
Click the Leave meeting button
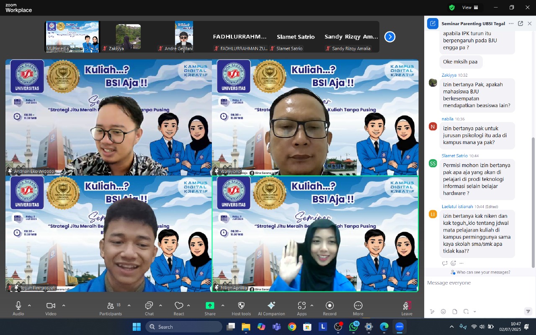(x=407, y=308)
